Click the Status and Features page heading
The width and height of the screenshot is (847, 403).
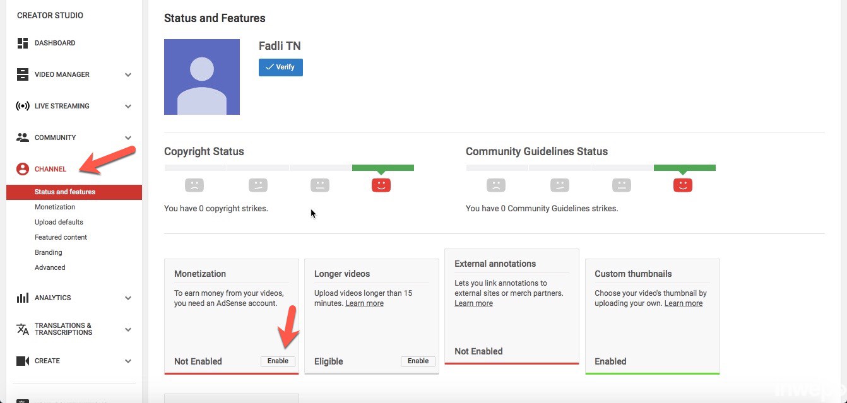(215, 18)
